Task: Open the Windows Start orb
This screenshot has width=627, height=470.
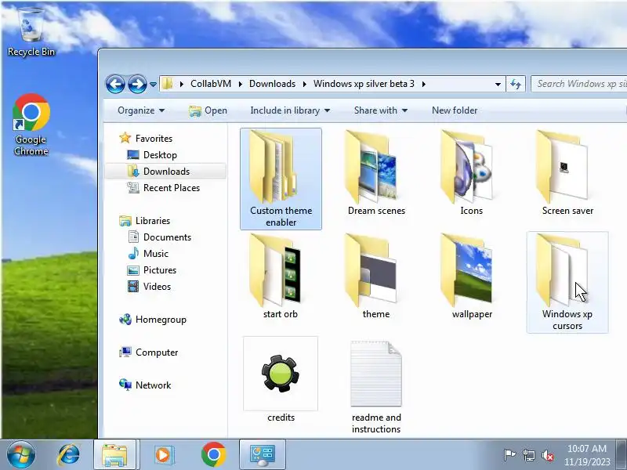Action: tap(21, 454)
